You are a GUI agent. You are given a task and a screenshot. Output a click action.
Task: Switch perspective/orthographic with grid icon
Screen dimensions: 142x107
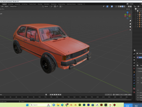(x=130, y=30)
